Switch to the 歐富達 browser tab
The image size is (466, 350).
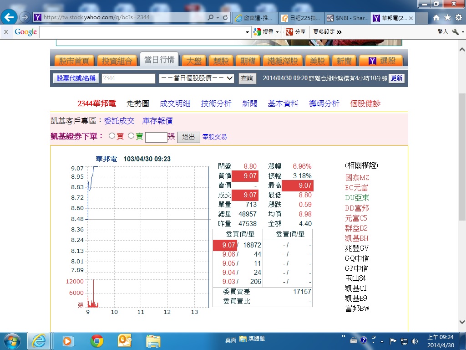255,18
